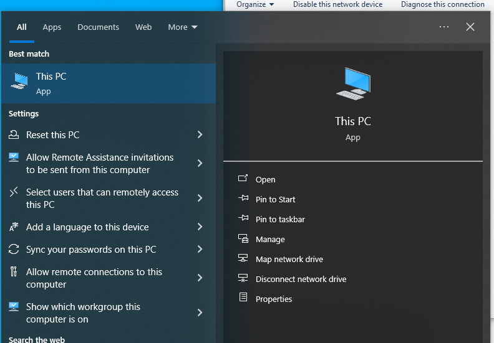Click the Pin to Start pin icon
494x343 pixels.
pos(243,199)
